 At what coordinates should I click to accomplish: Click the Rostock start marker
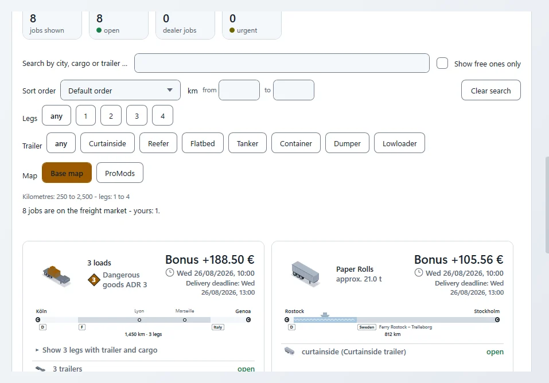[x=287, y=319]
